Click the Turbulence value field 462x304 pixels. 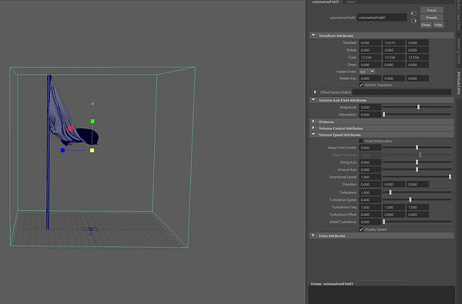click(x=370, y=192)
